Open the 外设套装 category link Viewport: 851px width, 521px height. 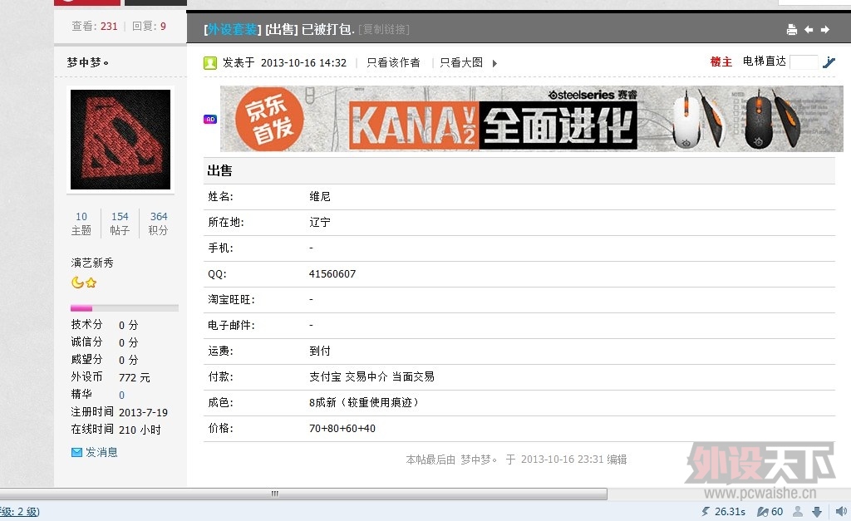coord(233,29)
